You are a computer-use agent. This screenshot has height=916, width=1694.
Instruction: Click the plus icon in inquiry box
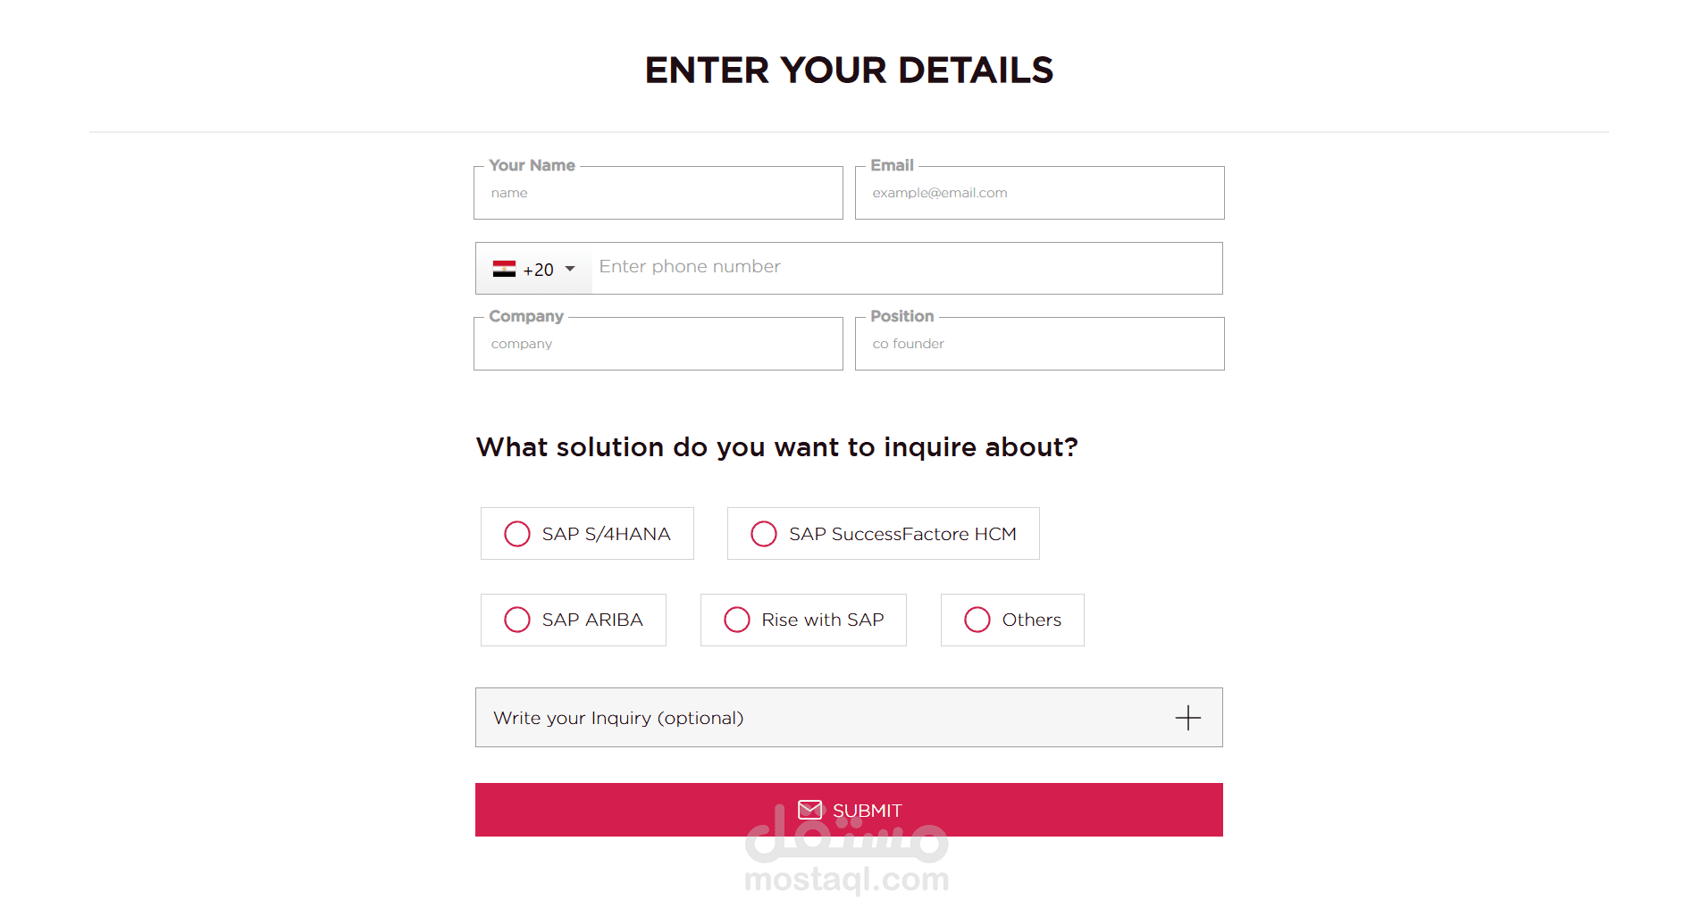[x=1187, y=718]
